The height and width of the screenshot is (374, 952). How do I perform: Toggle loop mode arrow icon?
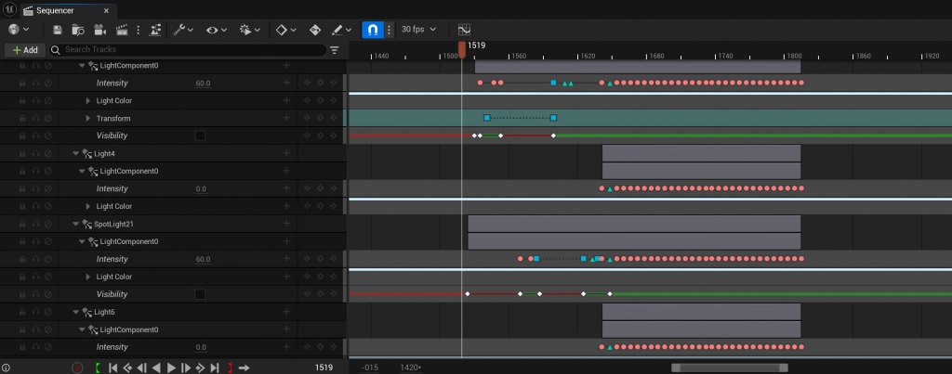(x=245, y=368)
